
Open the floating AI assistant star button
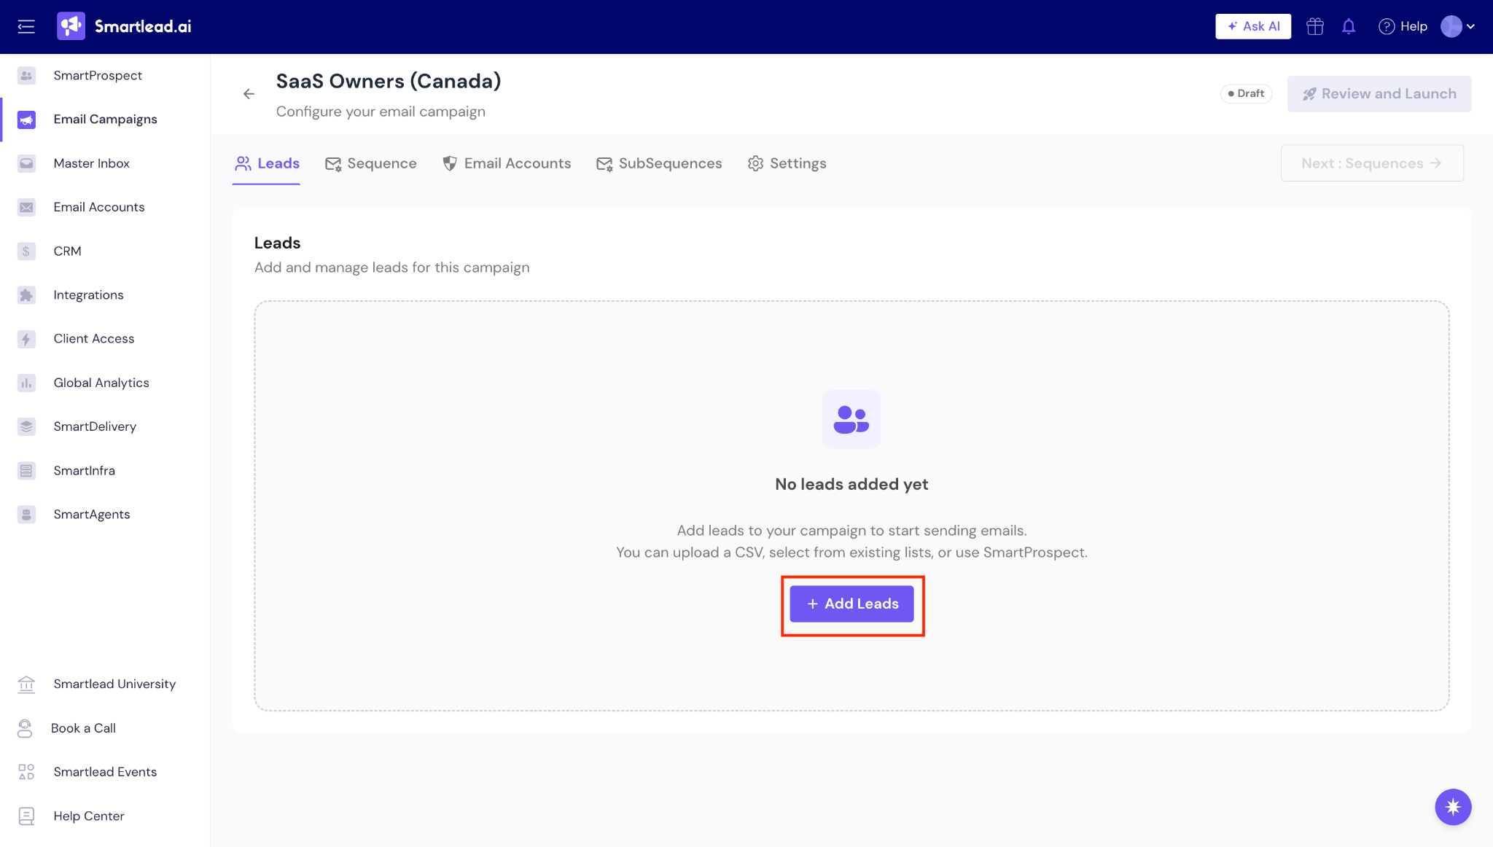coord(1452,807)
